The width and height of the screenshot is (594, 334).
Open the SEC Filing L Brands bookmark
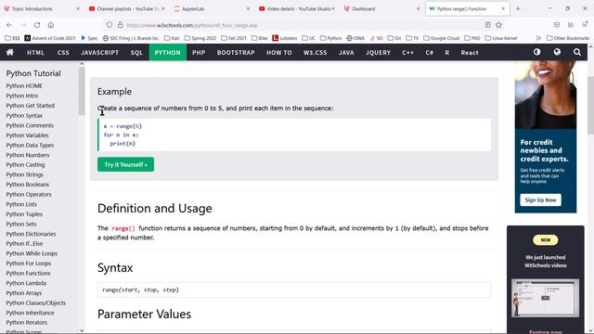pos(131,38)
